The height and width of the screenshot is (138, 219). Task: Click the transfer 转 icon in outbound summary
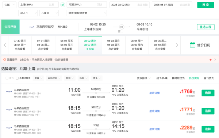click(x=122, y=27)
